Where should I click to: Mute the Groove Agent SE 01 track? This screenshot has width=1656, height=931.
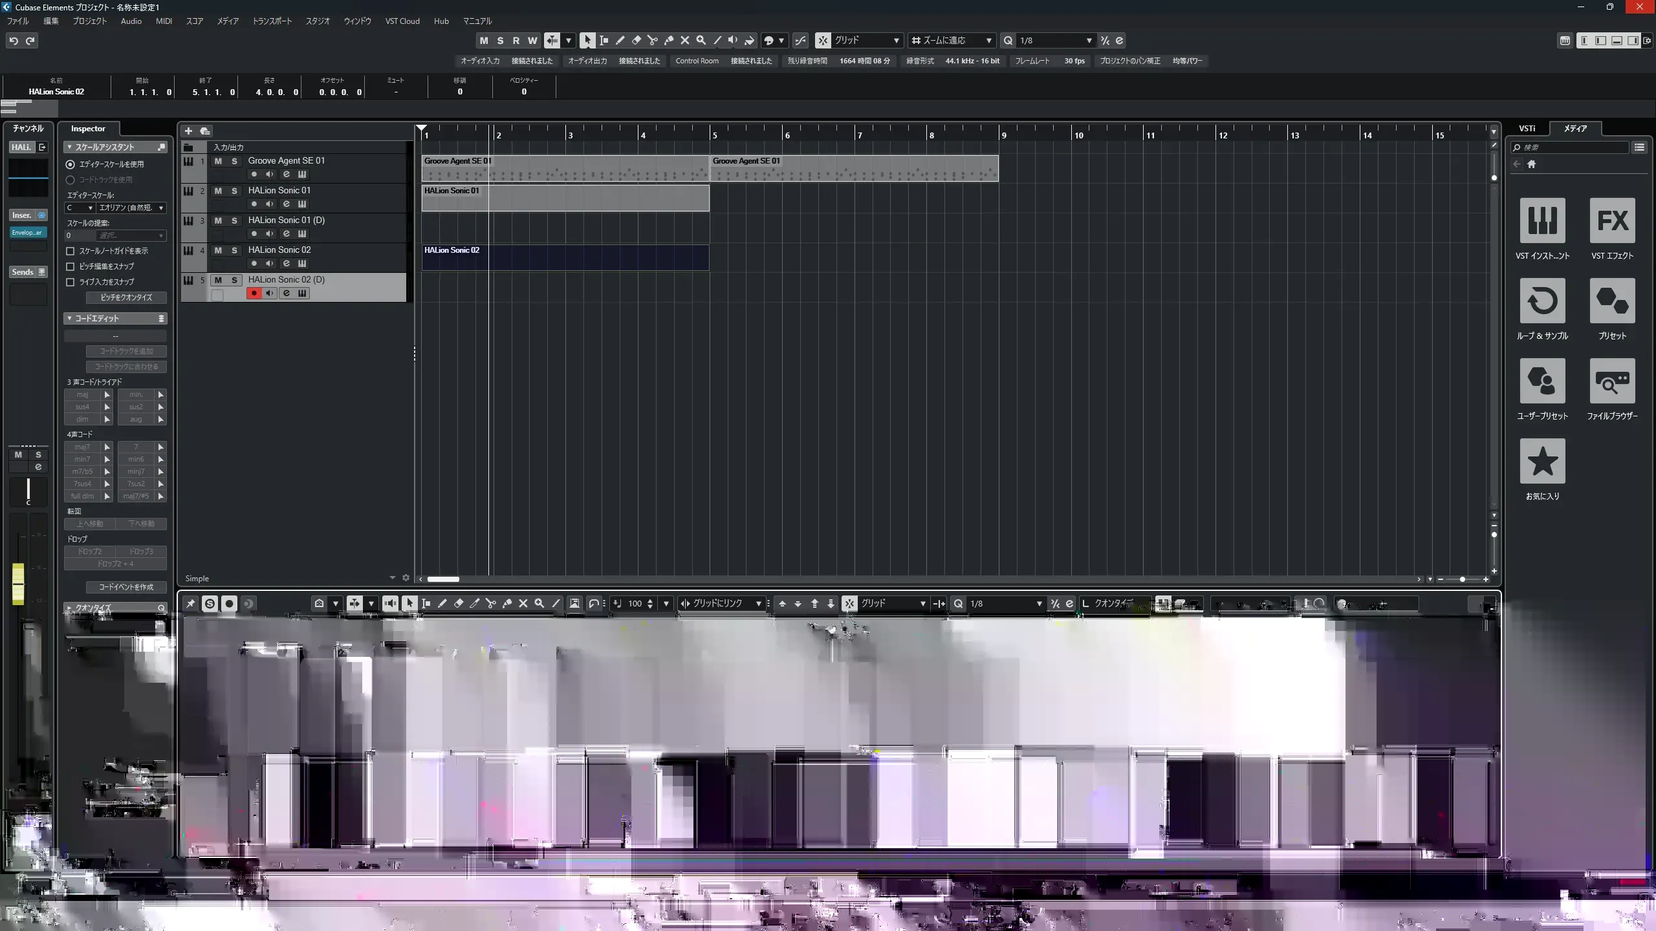tap(218, 161)
